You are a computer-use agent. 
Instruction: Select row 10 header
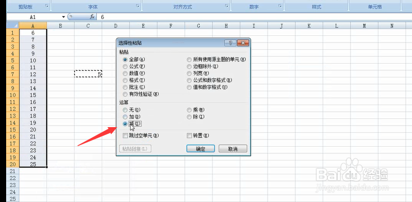(13, 95)
